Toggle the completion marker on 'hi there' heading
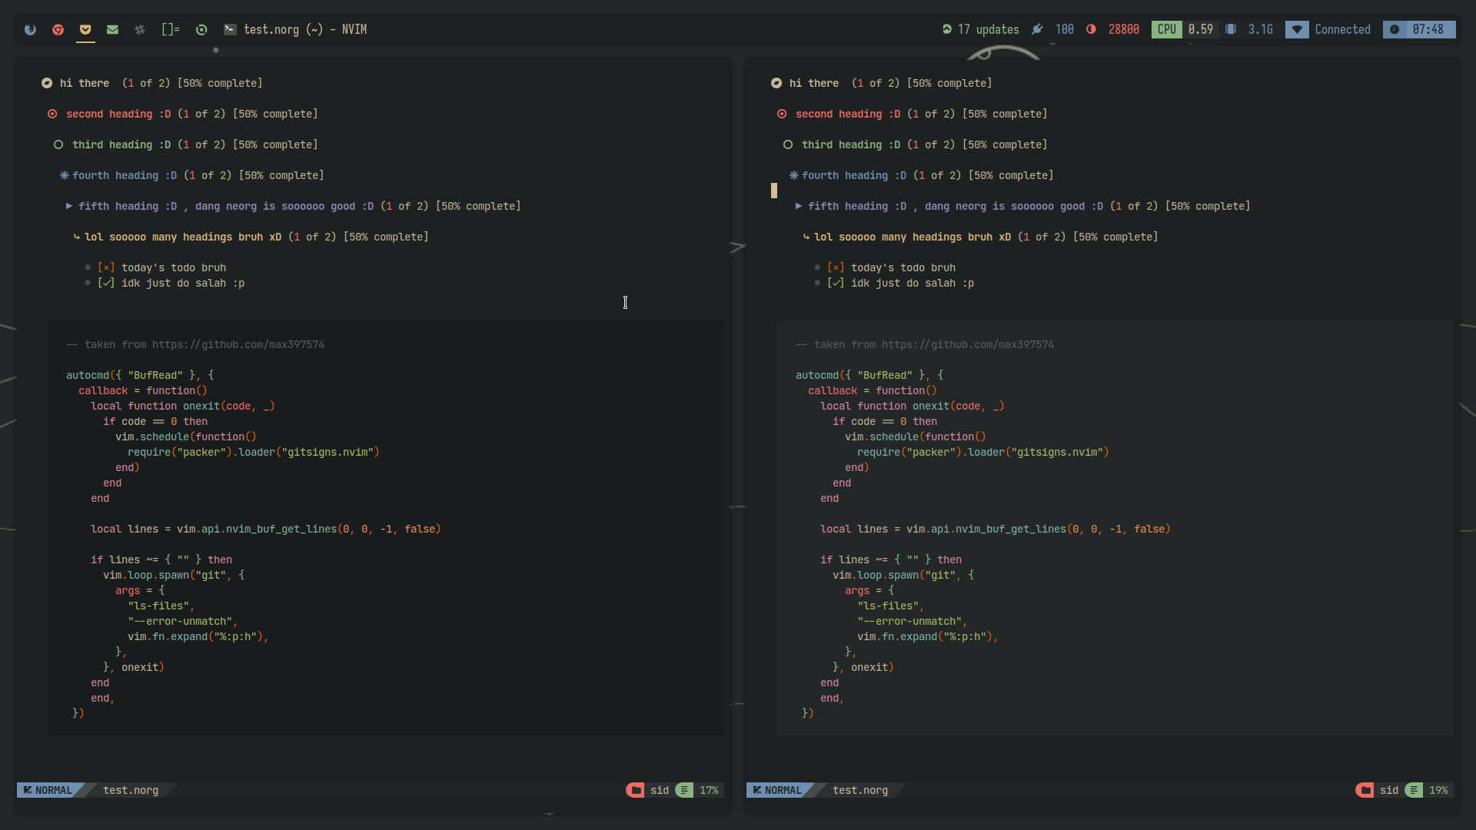The height and width of the screenshot is (830, 1476). point(46,83)
